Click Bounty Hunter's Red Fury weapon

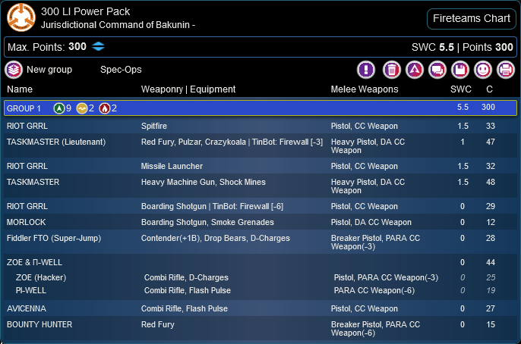click(x=157, y=324)
